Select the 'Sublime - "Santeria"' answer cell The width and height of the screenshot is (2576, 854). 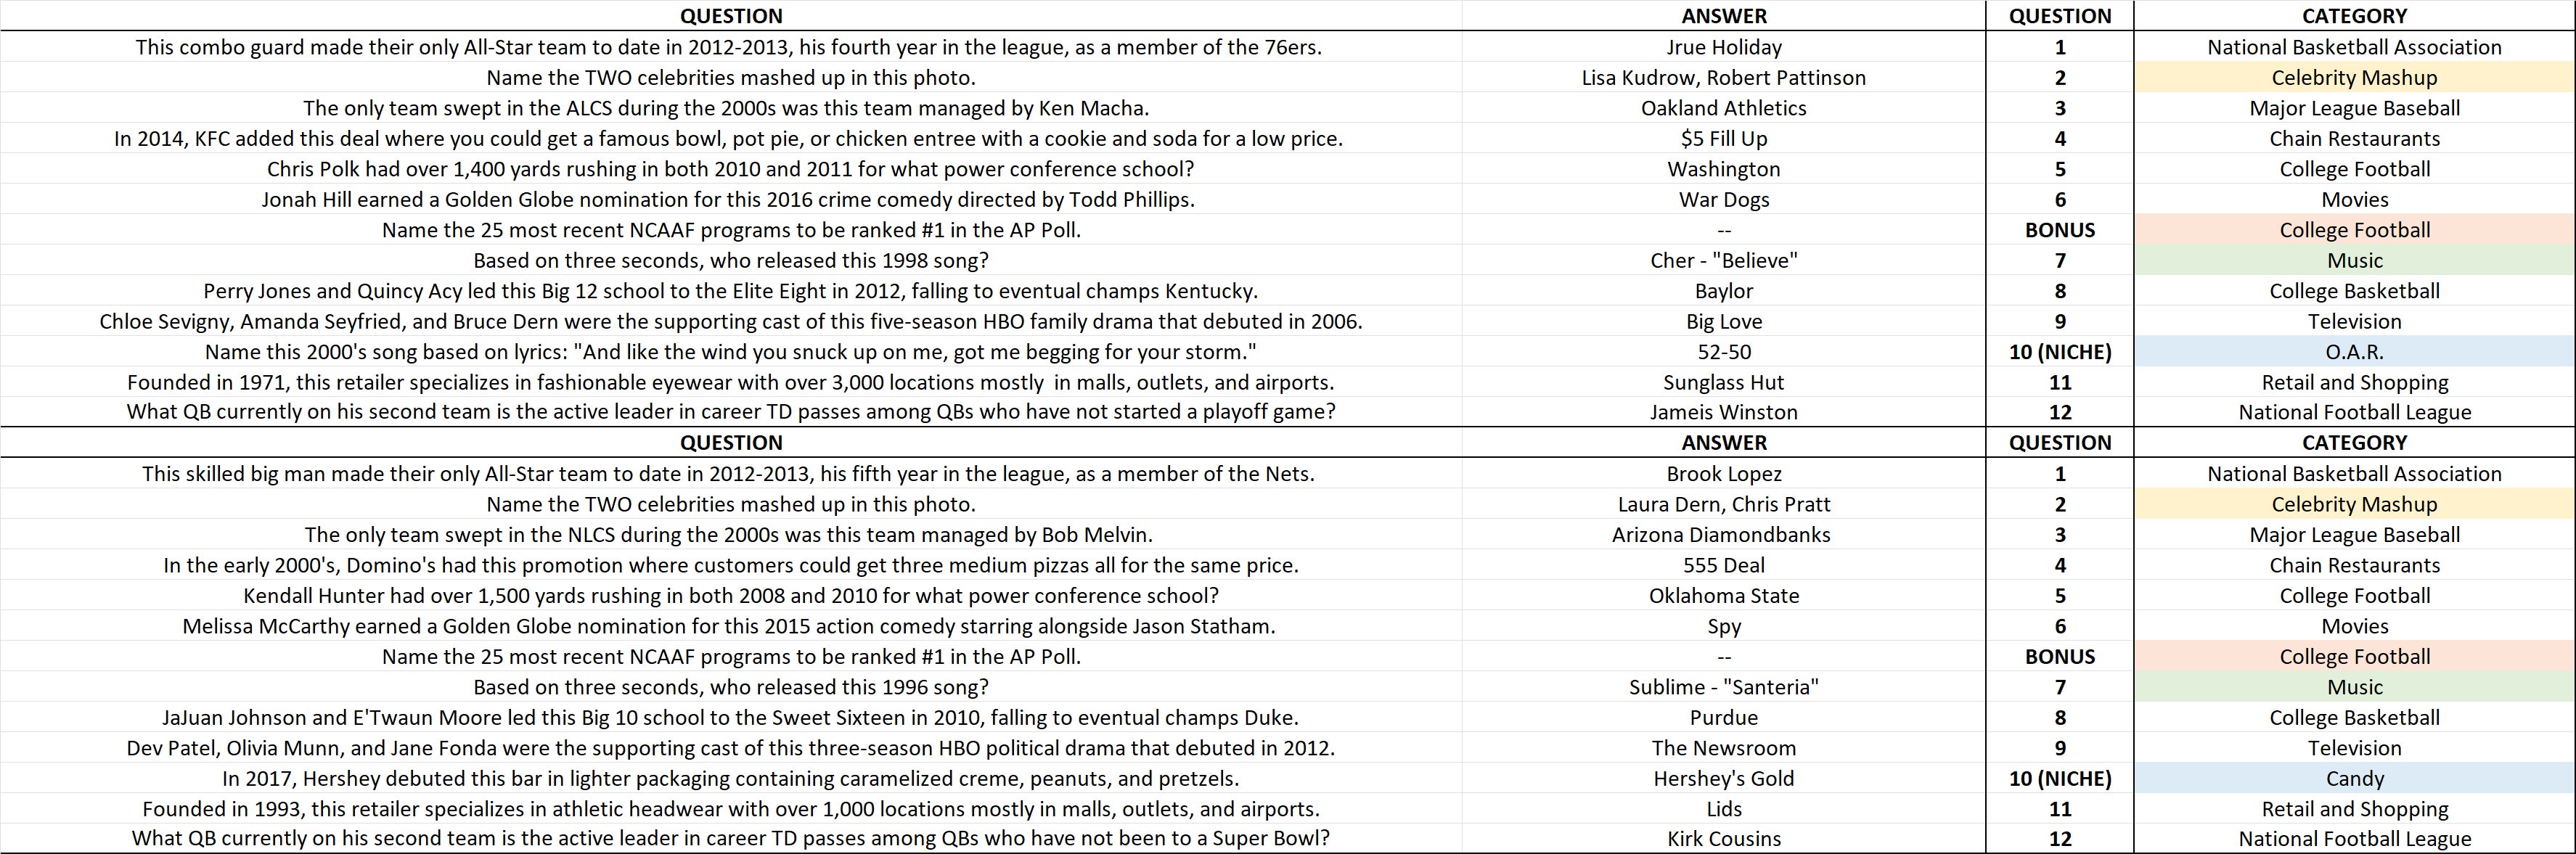(1723, 687)
